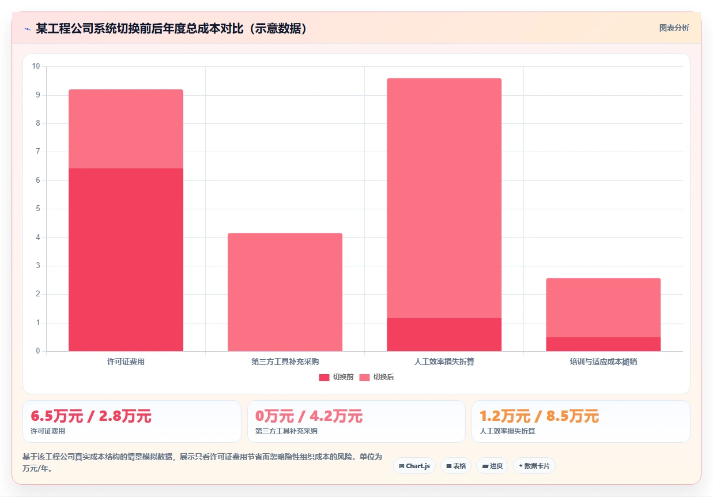Click the 6.5万元 / 2.8万元 value

coord(91,416)
